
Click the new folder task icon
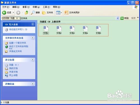click(6, 43)
